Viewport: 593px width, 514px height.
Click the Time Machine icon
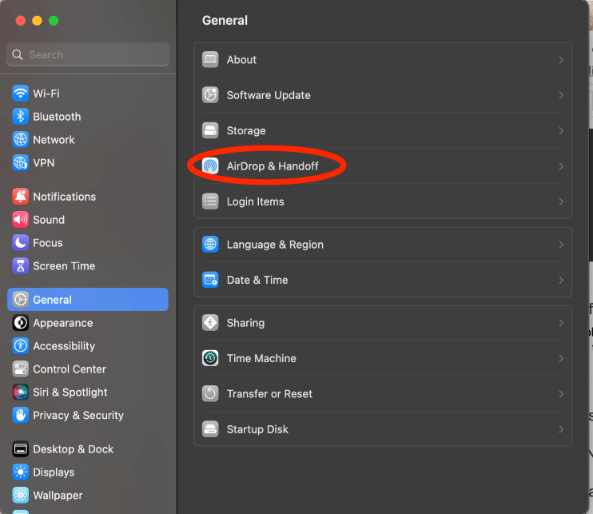point(210,358)
